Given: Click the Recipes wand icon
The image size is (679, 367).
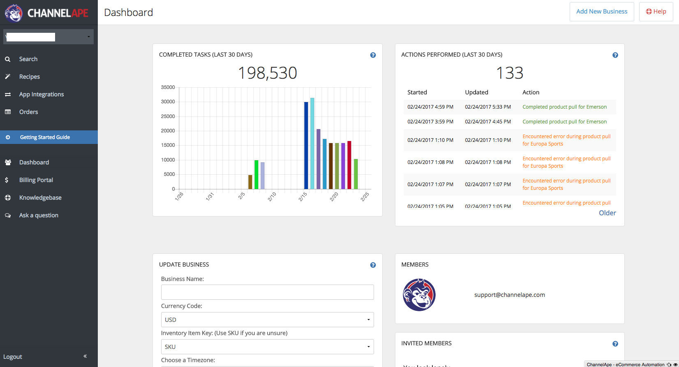Looking at the screenshot, I should (7, 77).
